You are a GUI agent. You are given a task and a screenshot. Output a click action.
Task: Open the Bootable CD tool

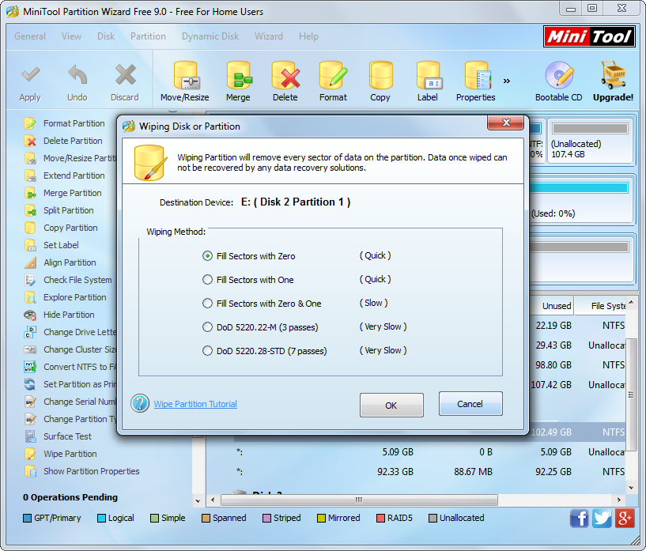point(558,77)
